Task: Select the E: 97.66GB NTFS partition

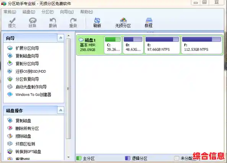Action: (162, 45)
